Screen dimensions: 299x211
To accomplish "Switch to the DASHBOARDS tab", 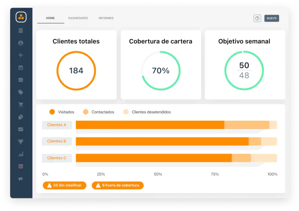I will 78,18.
